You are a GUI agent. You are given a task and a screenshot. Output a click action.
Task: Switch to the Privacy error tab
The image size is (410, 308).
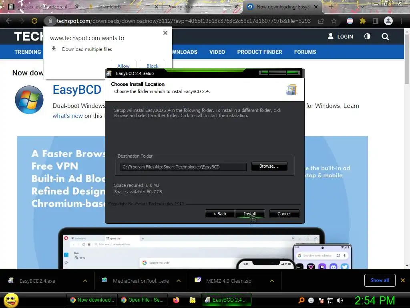tap(181, 7)
